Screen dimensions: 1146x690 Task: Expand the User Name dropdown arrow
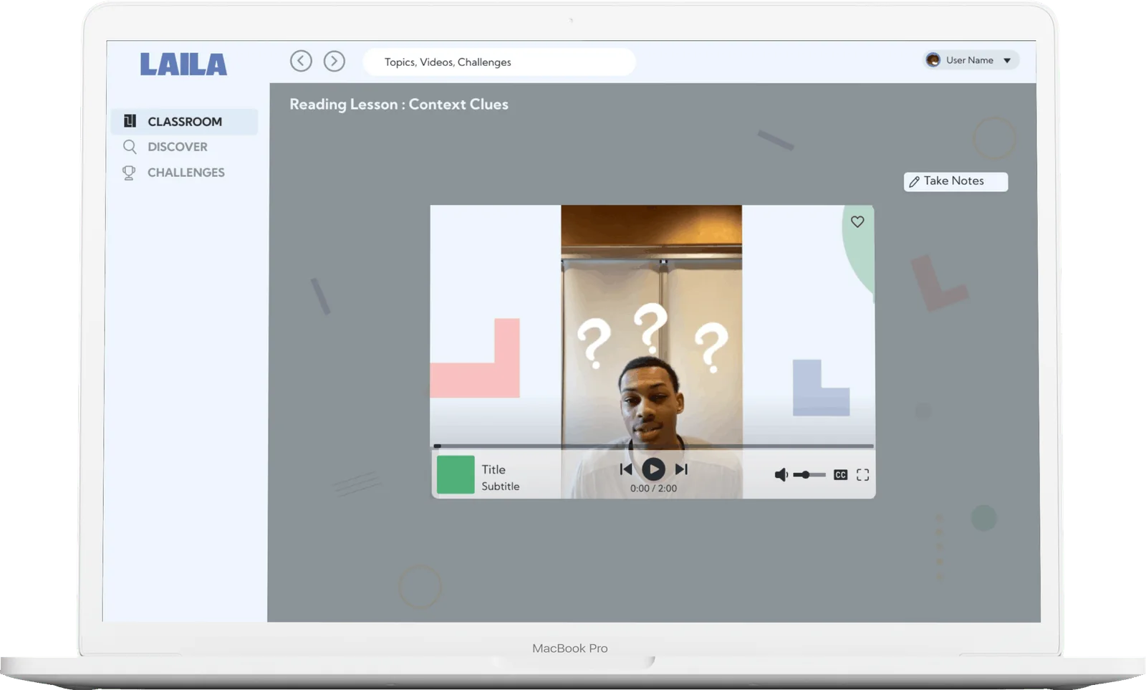point(1007,60)
